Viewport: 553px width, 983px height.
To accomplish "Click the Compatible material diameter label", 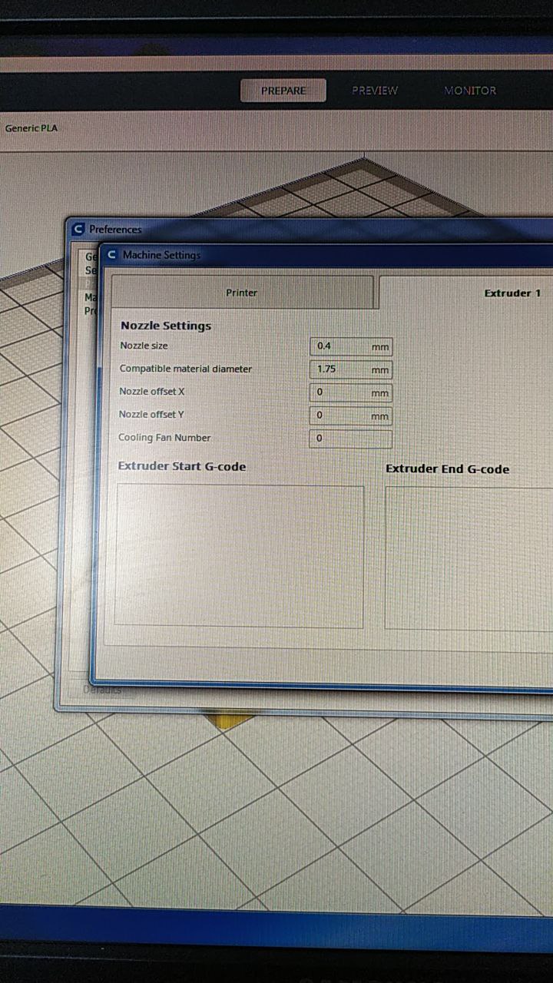I will pyautogui.click(x=186, y=369).
